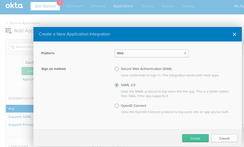Click the OpenID Connect description text
Viewport: 244px width, 147px height.
[175, 112]
